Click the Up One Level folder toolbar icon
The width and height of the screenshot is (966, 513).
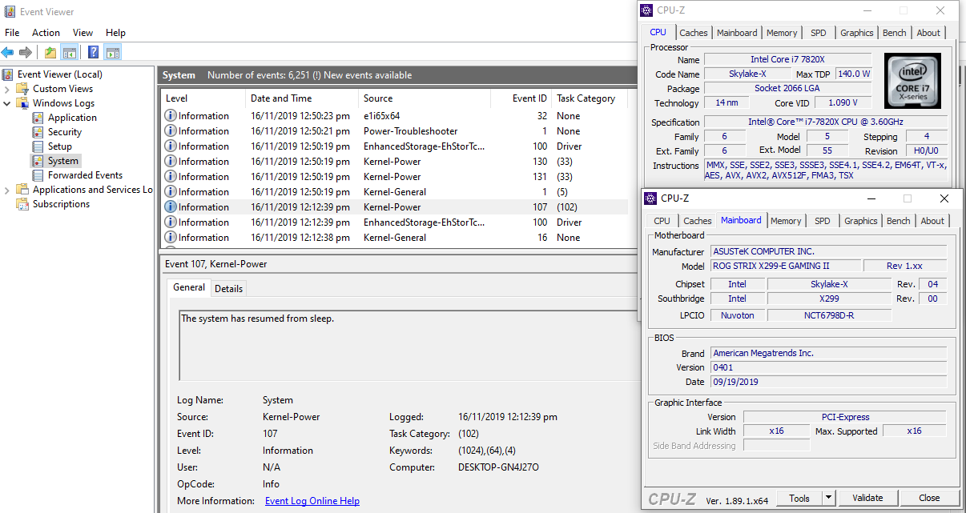[50, 53]
